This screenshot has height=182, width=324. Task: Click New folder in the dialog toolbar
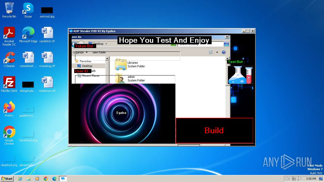tap(99, 52)
